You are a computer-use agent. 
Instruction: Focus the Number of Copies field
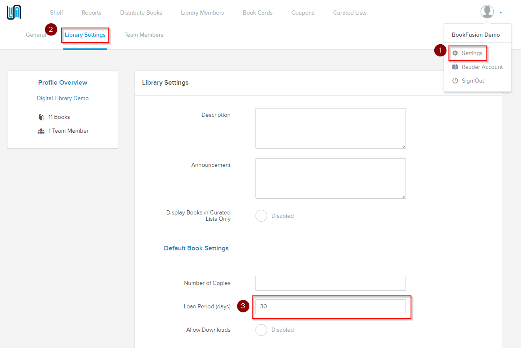(331, 283)
